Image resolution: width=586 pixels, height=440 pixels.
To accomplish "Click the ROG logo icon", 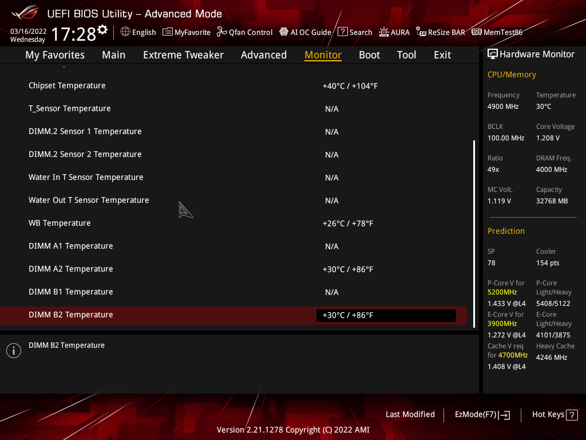I will [25, 13].
